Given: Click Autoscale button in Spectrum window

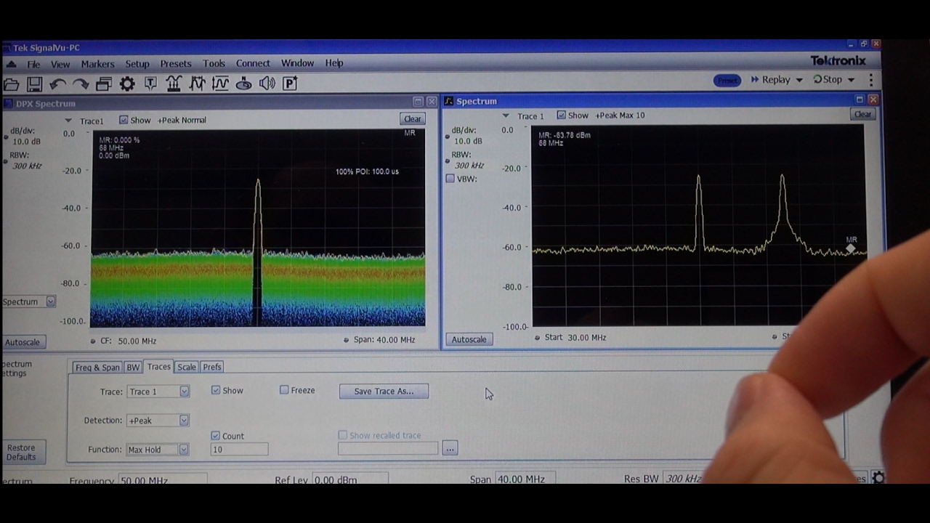Looking at the screenshot, I should click(x=469, y=339).
